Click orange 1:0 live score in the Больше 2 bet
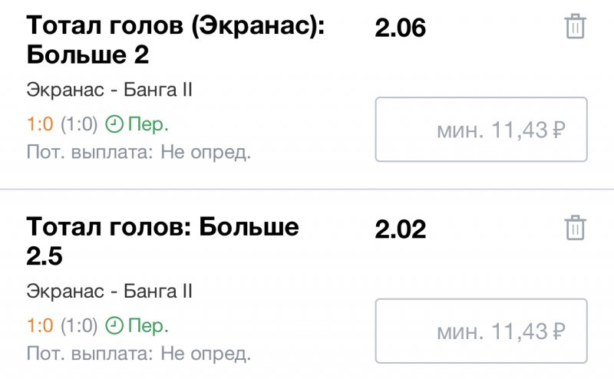The width and height of the screenshot is (614, 379). (40, 124)
